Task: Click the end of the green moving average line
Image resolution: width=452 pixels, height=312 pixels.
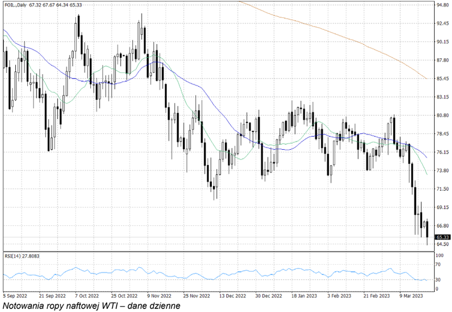Action: [427, 174]
